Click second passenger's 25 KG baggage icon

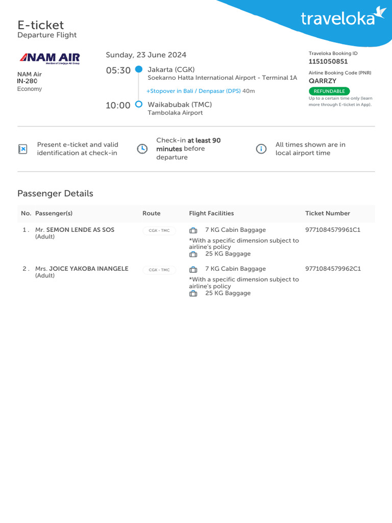193,293
